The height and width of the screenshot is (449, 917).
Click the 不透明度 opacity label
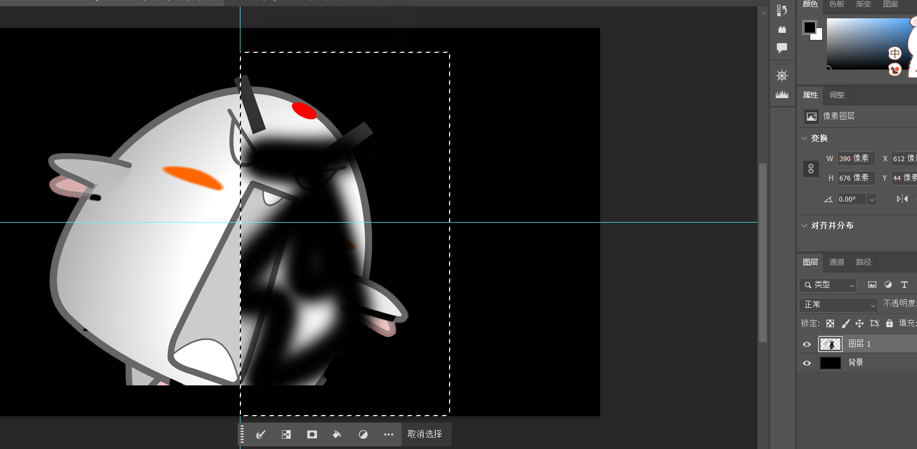click(x=900, y=303)
